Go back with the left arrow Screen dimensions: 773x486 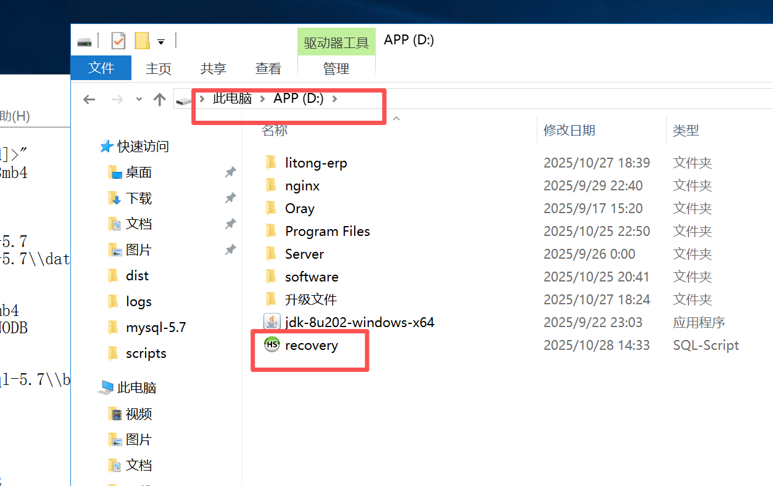coord(89,99)
